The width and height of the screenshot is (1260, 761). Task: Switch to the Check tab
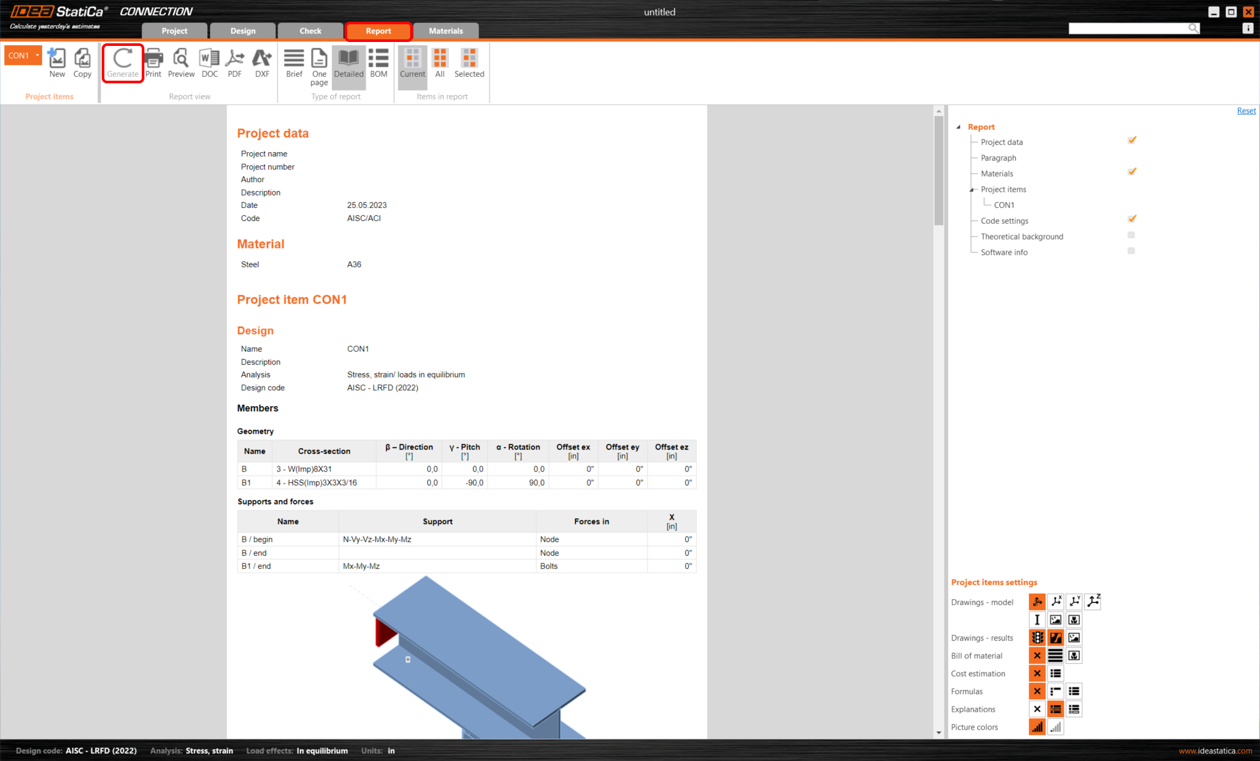310,31
